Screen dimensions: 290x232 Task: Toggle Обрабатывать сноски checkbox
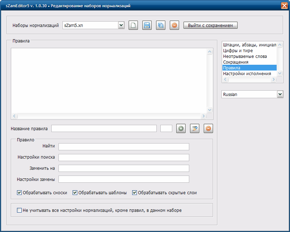coord(19,193)
